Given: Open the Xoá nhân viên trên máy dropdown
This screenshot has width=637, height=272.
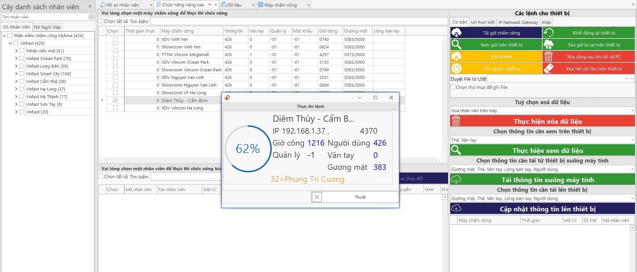Looking at the screenshot, I should (x=632, y=111).
